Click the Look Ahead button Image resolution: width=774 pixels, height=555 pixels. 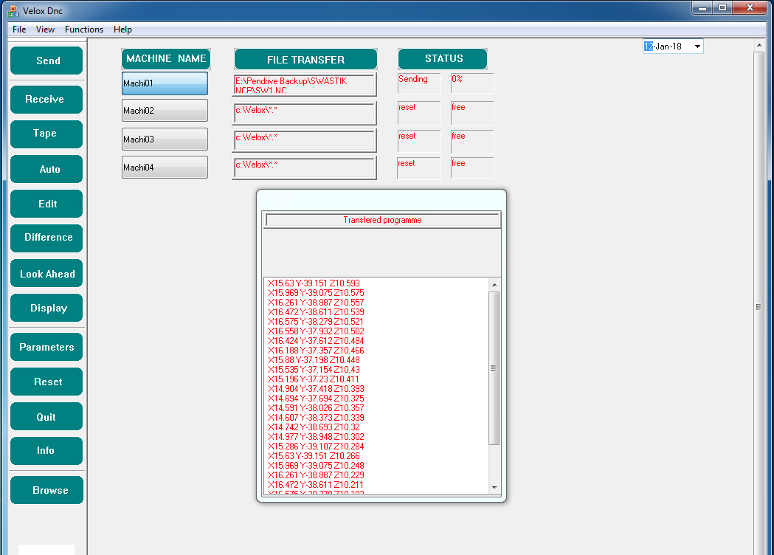pos(46,274)
